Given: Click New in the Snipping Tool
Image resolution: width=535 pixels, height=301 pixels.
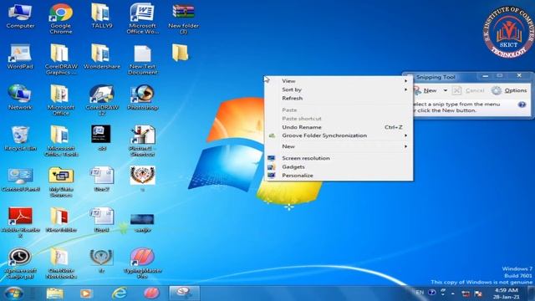Looking at the screenshot, I should point(426,90).
